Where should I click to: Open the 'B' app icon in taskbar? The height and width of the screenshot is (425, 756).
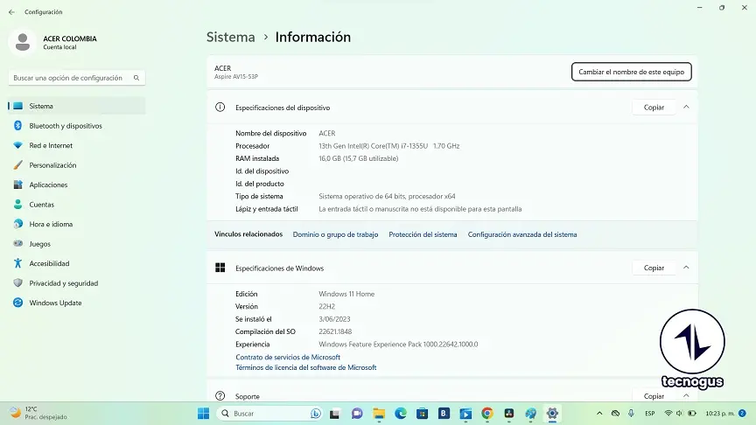(444, 414)
